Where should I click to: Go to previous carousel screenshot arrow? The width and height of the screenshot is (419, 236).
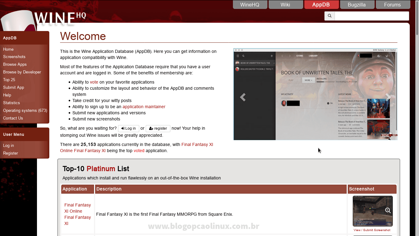tap(243, 97)
